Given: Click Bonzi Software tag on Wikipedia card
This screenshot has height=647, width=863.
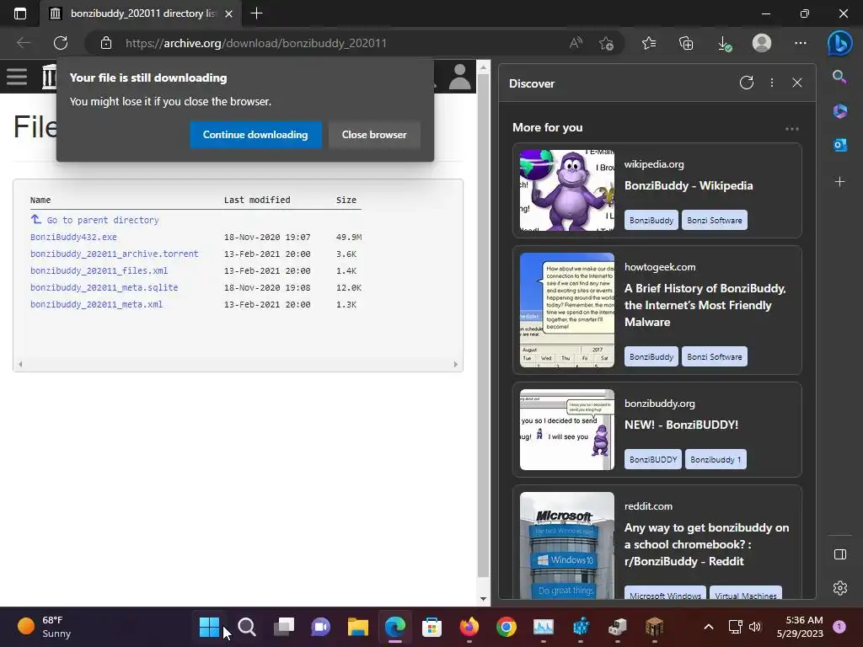Looking at the screenshot, I should coord(715,220).
